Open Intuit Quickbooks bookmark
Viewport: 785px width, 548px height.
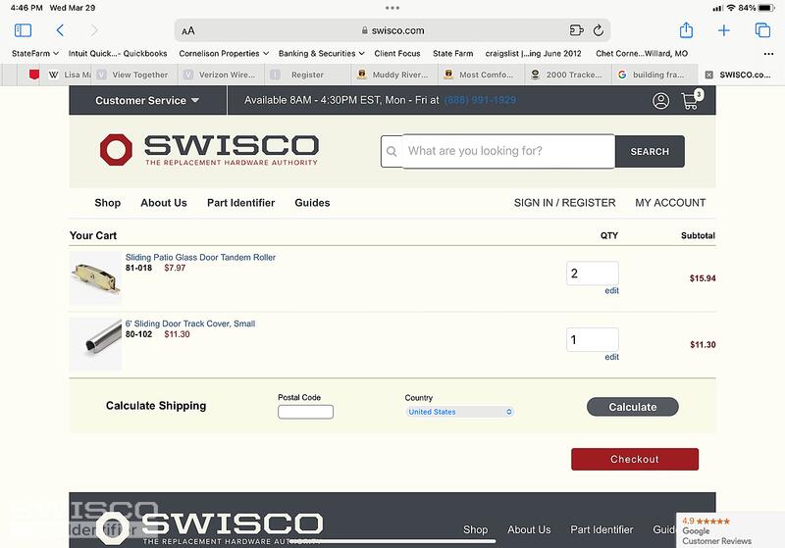pyautogui.click(x=118, y=54)
